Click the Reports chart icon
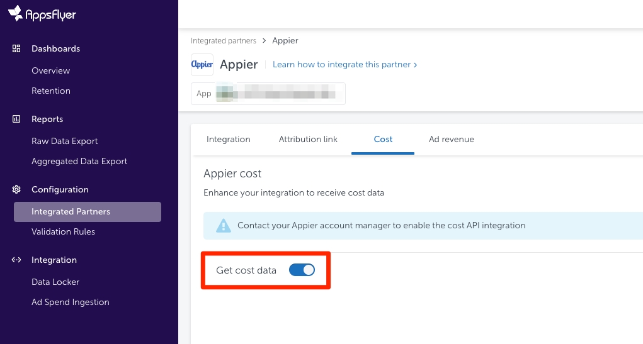This screenshot has width=643, height=344. point(17,119)
